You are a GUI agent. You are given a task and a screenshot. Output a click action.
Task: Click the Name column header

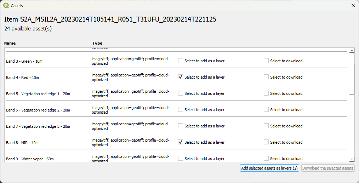pos(10,43)
